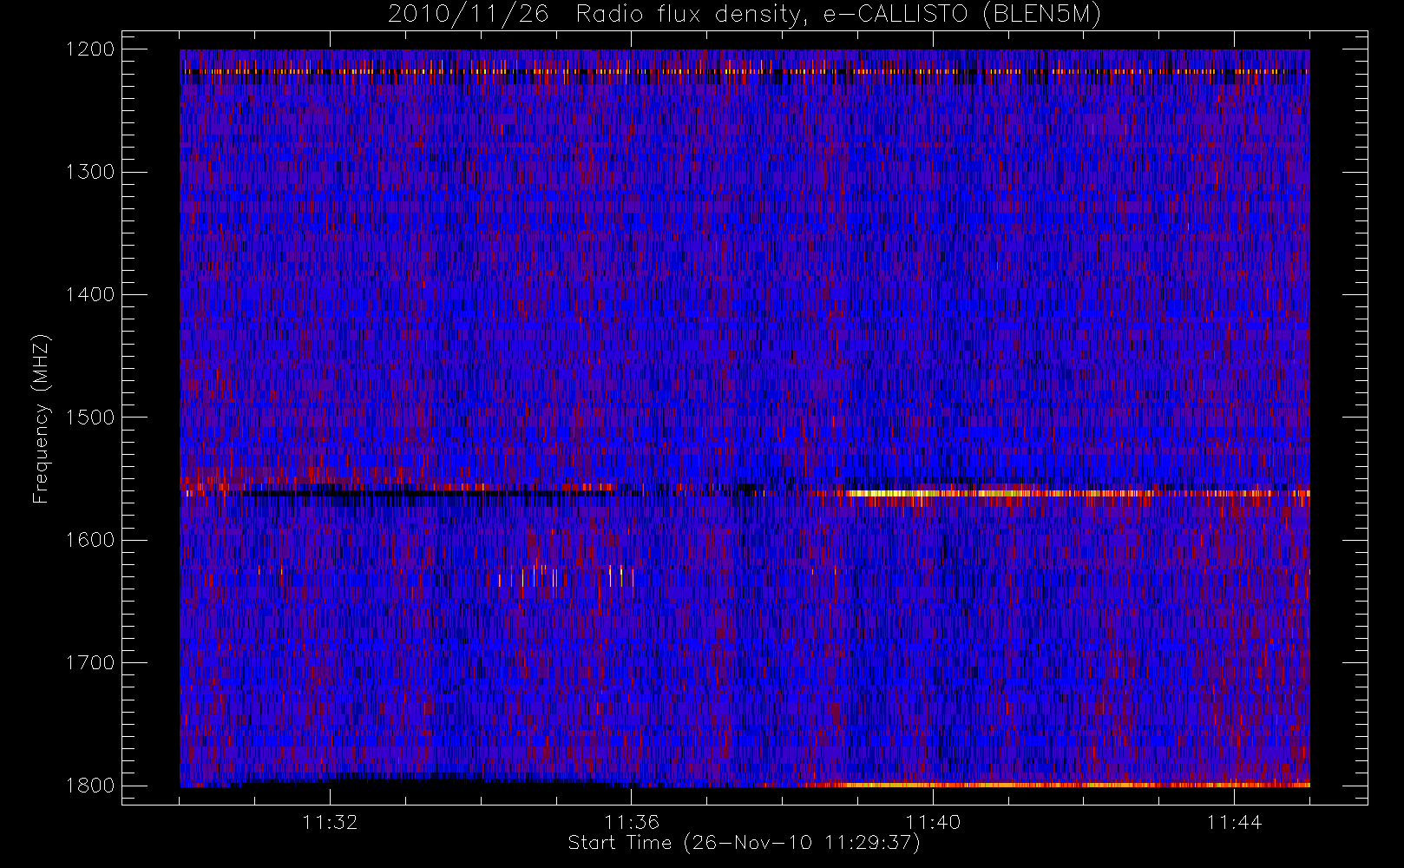Viewport: 1404px width, 868px height.
Task: Click the 'Frequency (MHz)' axis label
Action: (x=40, y=418)
